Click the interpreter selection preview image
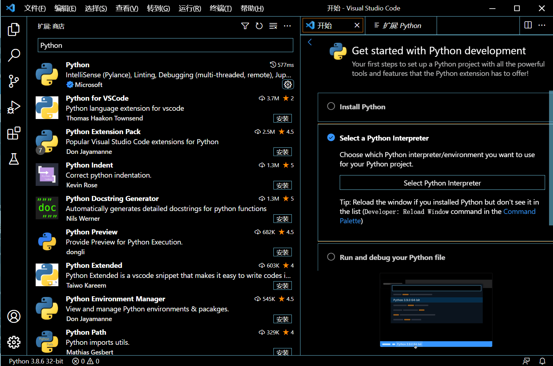This screenshot has width=553, height=366. (x=436, y=310)
